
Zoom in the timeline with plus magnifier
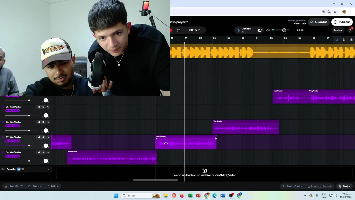[351, 40]
